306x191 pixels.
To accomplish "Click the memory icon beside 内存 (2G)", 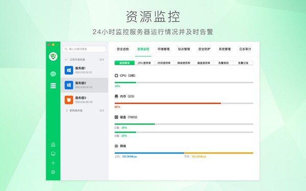I will click(x=116, y=96).
